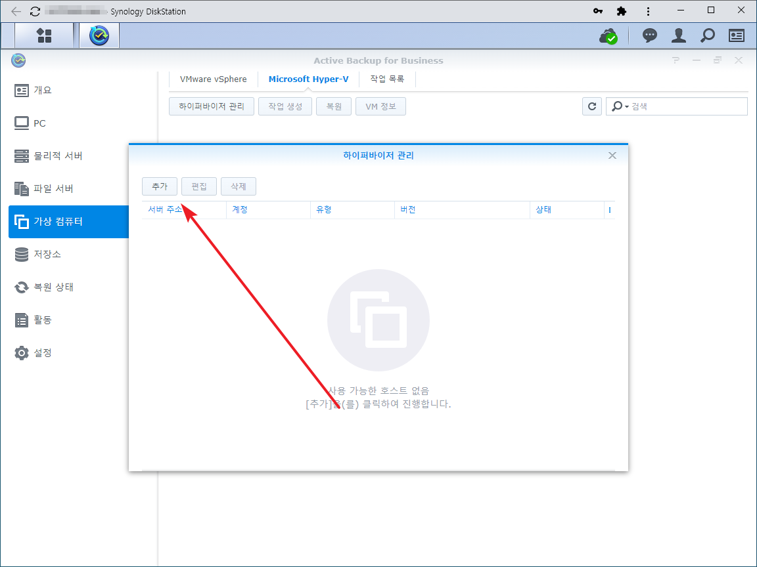The height and width of the screenshot is (567, 757).
Task: Open the browser extensions puzzle icon
Action: tap(622, 10)
